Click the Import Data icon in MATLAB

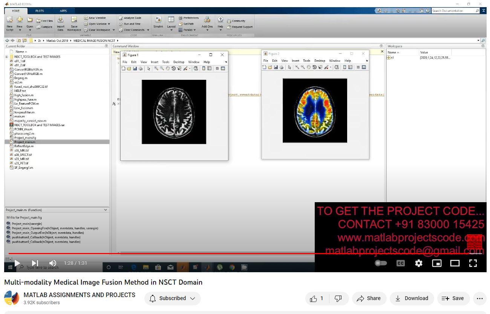click(x=60, y=23)
